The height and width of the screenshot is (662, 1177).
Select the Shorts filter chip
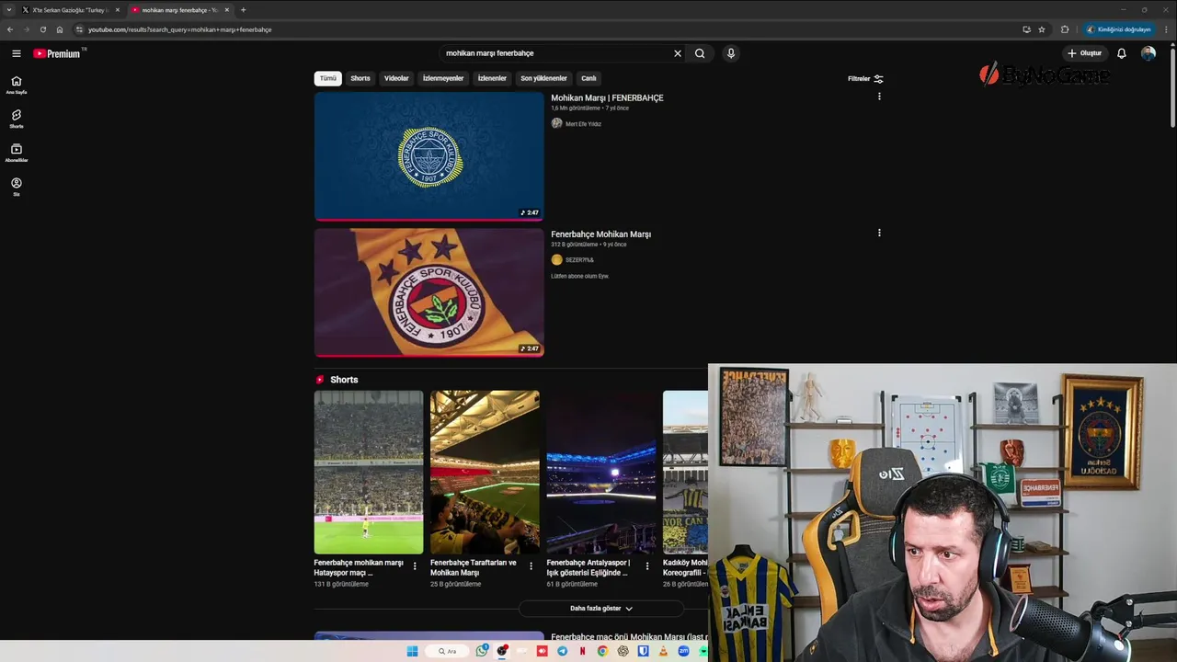click(x=360, y=78)
